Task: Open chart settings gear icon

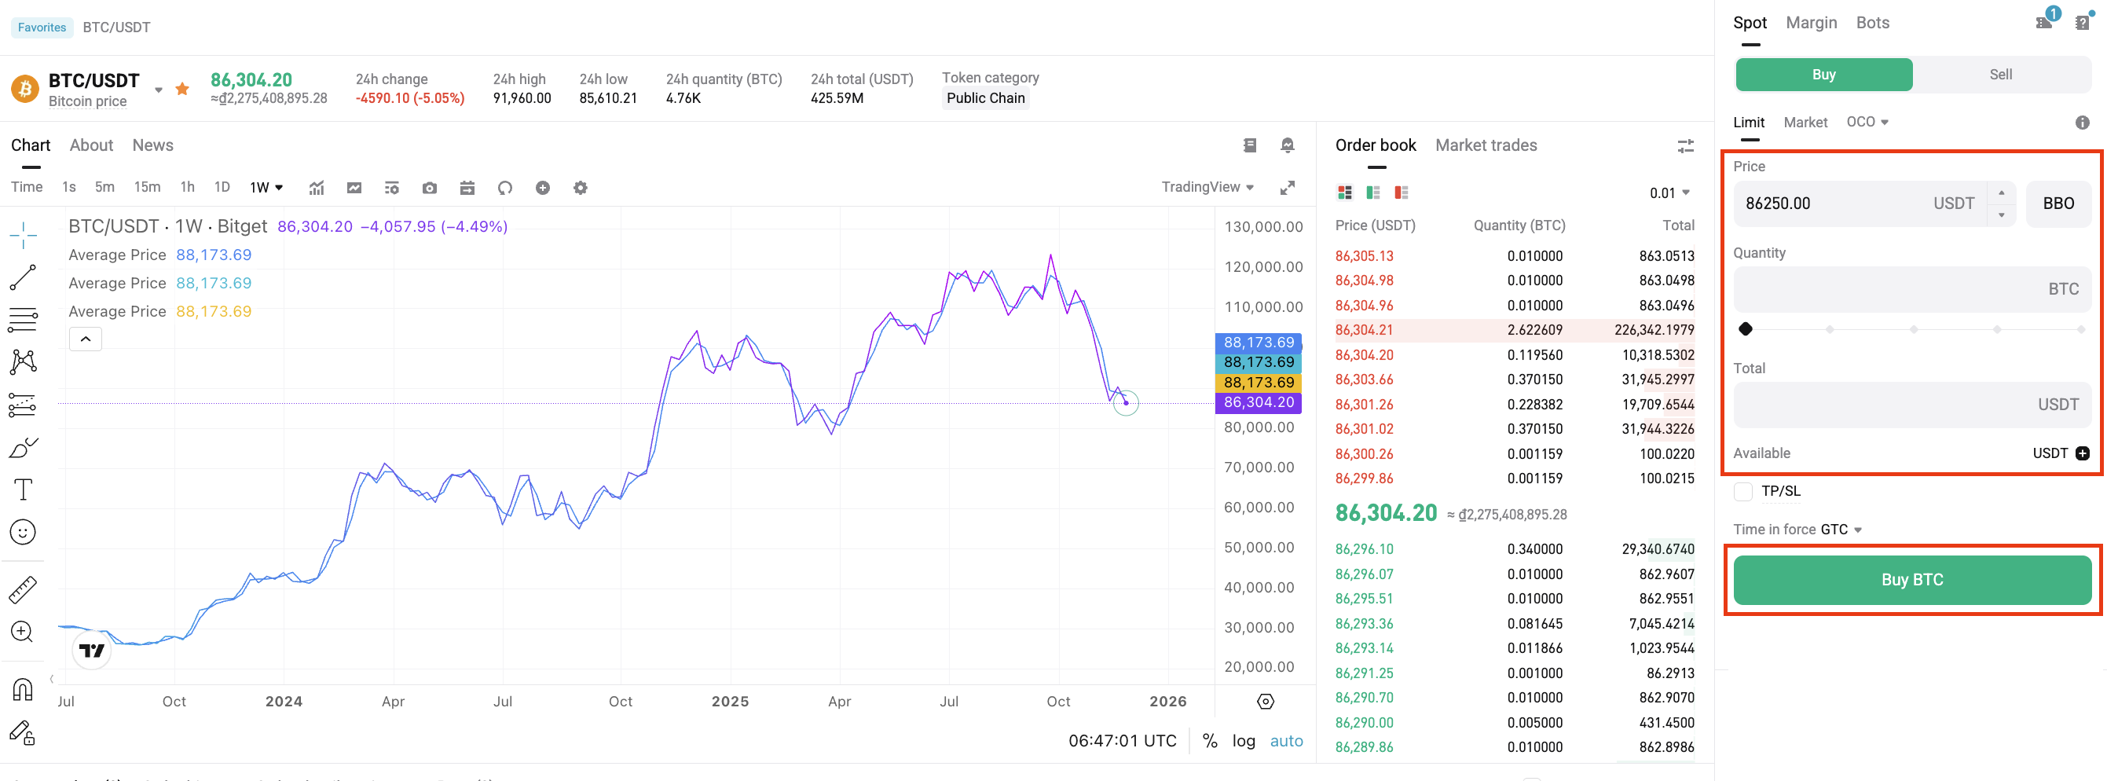Action: tap(580, 188)
